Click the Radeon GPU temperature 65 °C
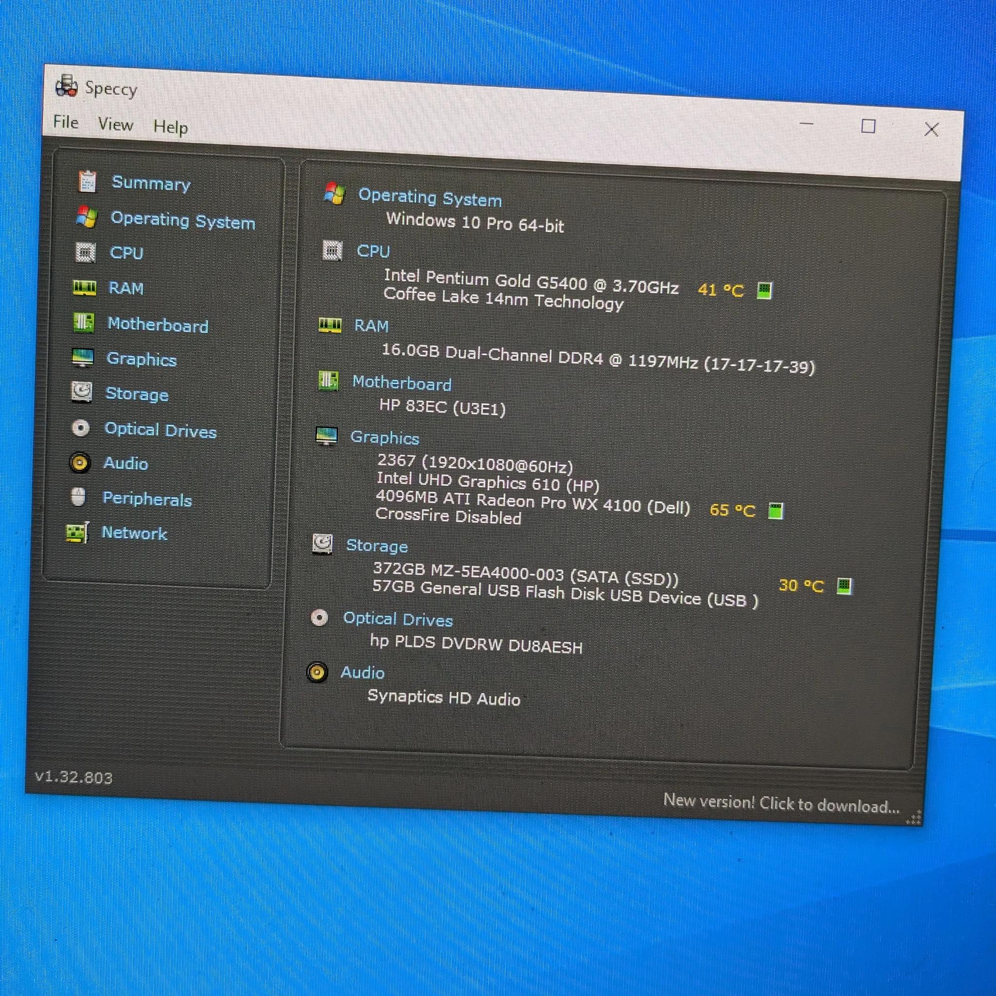The height and width of the screenshot is (996, 996). (x=732, y=510)
